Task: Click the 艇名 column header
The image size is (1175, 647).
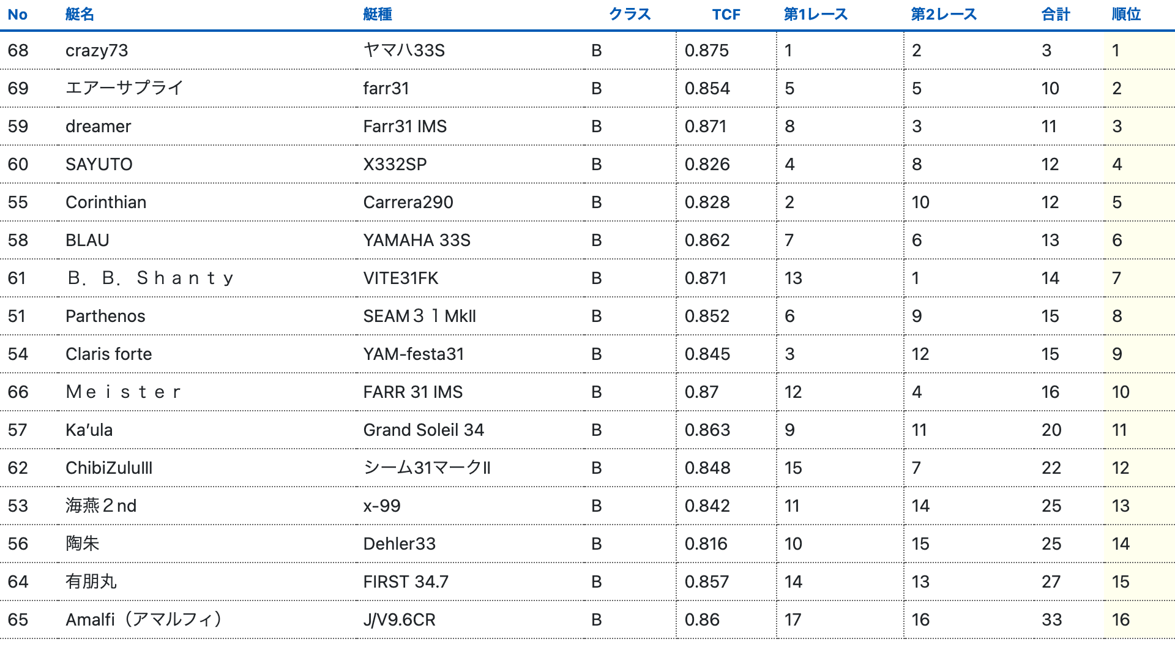Action: (80, 14)
